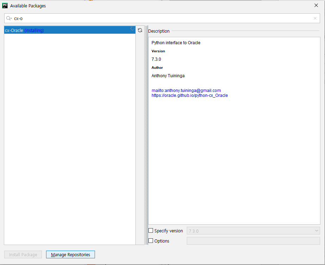Click the PyCharm logo in title bar
The image size is (325, 265).
[x=5, y=6]
